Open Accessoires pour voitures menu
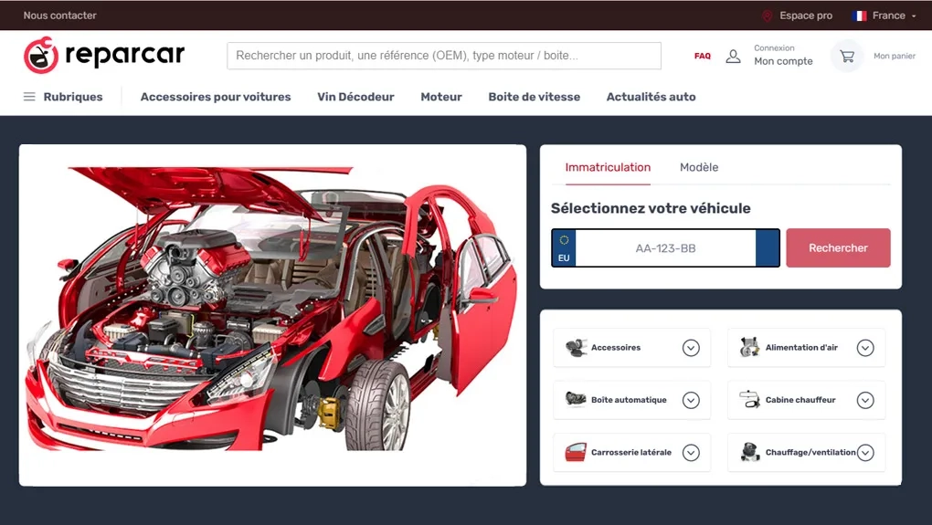 click(215, 97)
